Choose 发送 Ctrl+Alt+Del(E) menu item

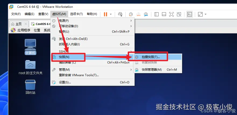point(92,39)
